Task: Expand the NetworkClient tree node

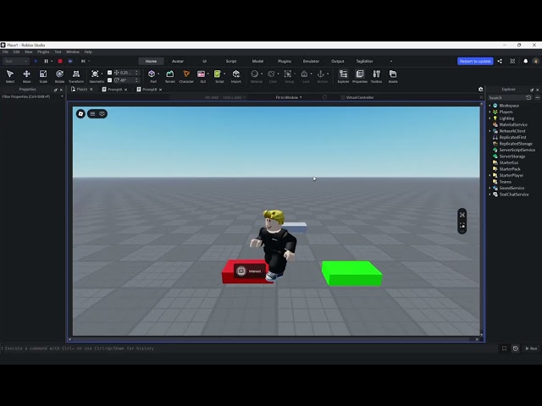Action: (x=489, y=131)
